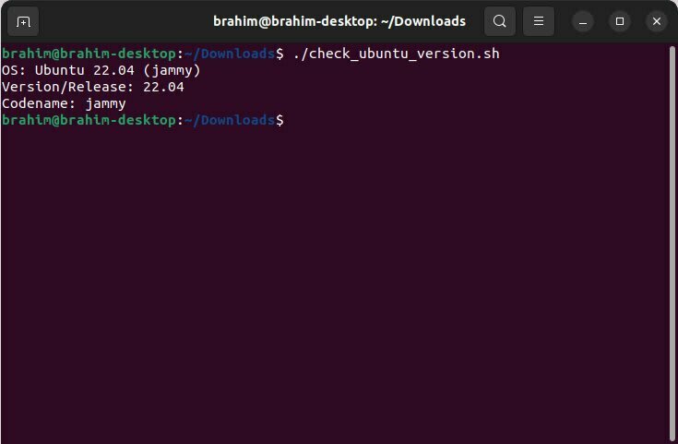This screenshot has height=444, width=678.
Task: Open the hamburger menu
Action: [539, 21]
